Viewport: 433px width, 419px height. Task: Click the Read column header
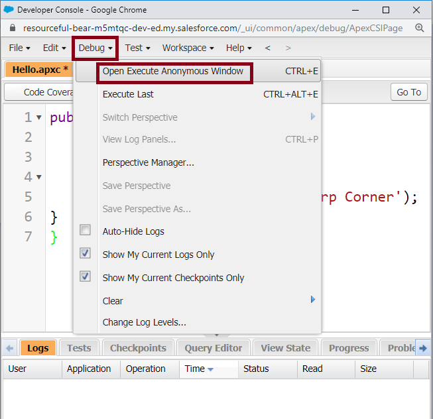326,369
